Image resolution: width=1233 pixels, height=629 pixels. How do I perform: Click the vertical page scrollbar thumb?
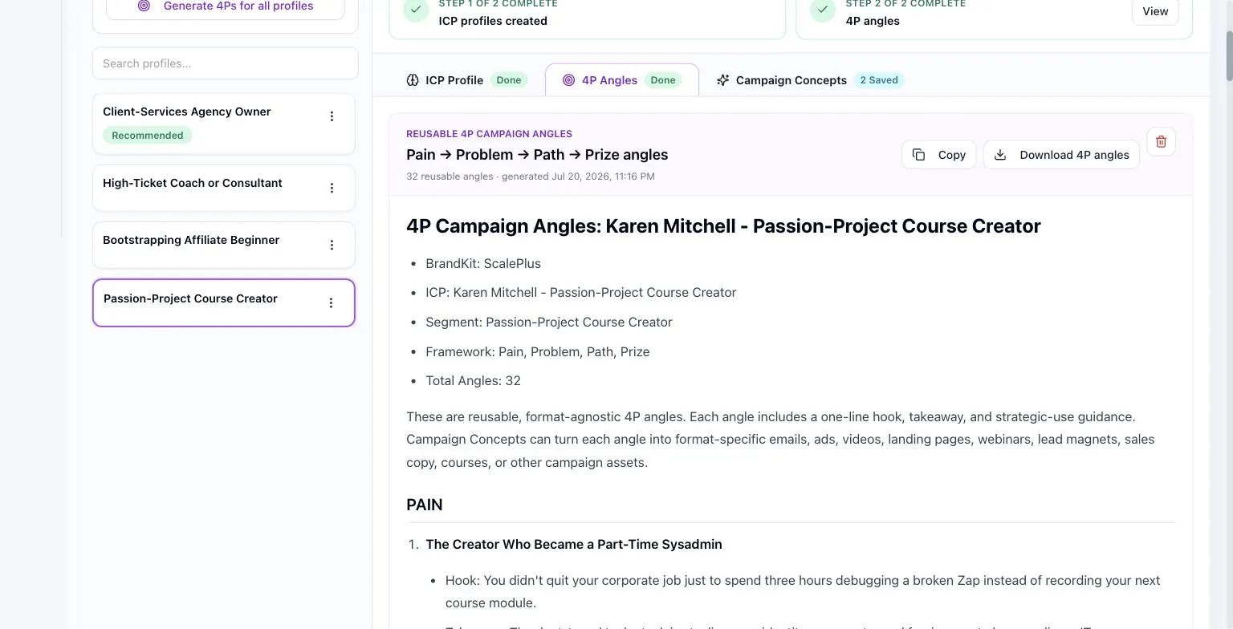pos(1228,55)
